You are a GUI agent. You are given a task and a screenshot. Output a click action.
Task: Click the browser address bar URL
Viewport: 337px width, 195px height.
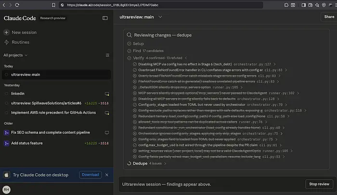(x=113, y=5)
